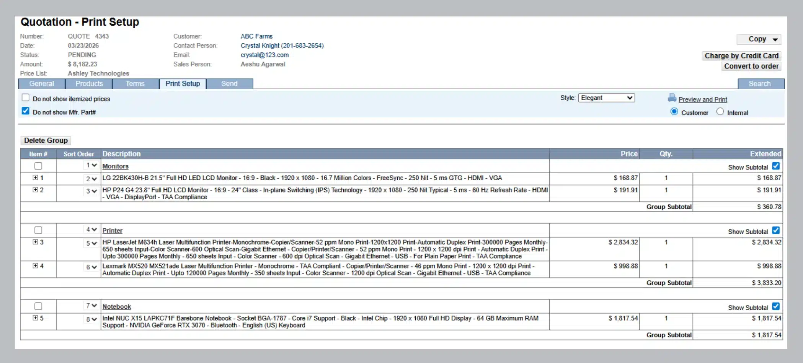Click the Delete Group button

(46, 140)
